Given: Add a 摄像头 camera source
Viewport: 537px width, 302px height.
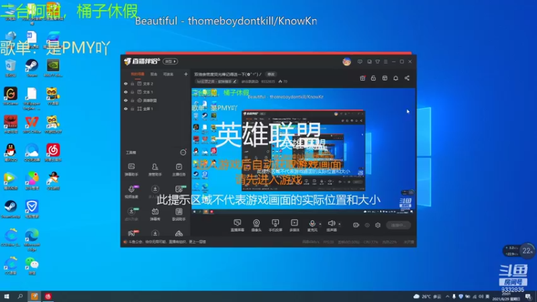Looking at the screenshot, I should click(x=256, y=225).
